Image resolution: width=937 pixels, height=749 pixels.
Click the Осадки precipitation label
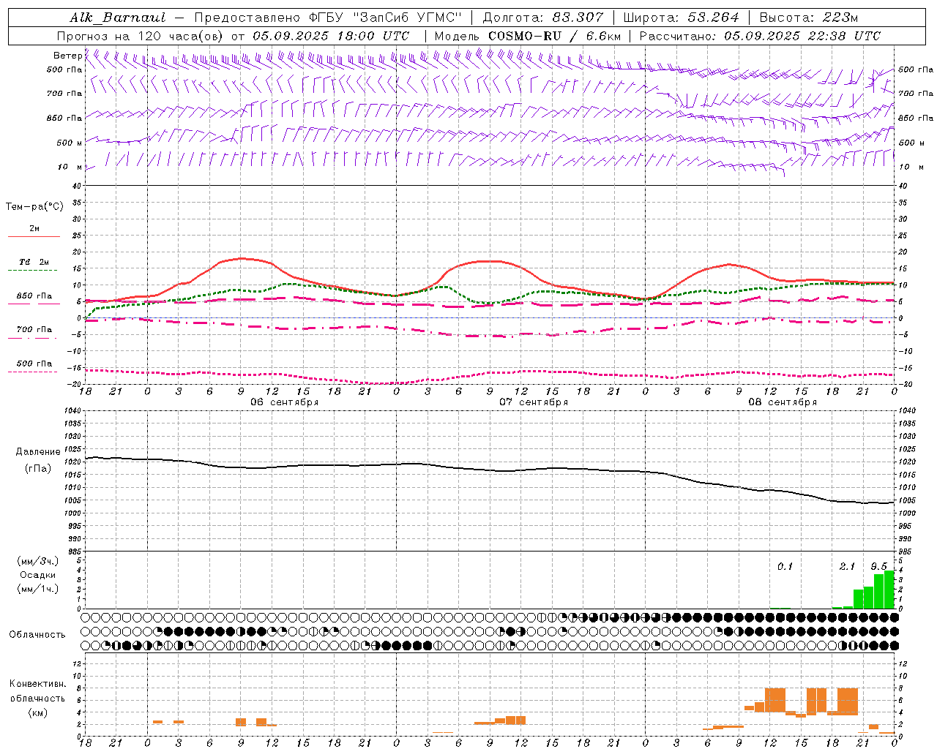tap(38, 575)
